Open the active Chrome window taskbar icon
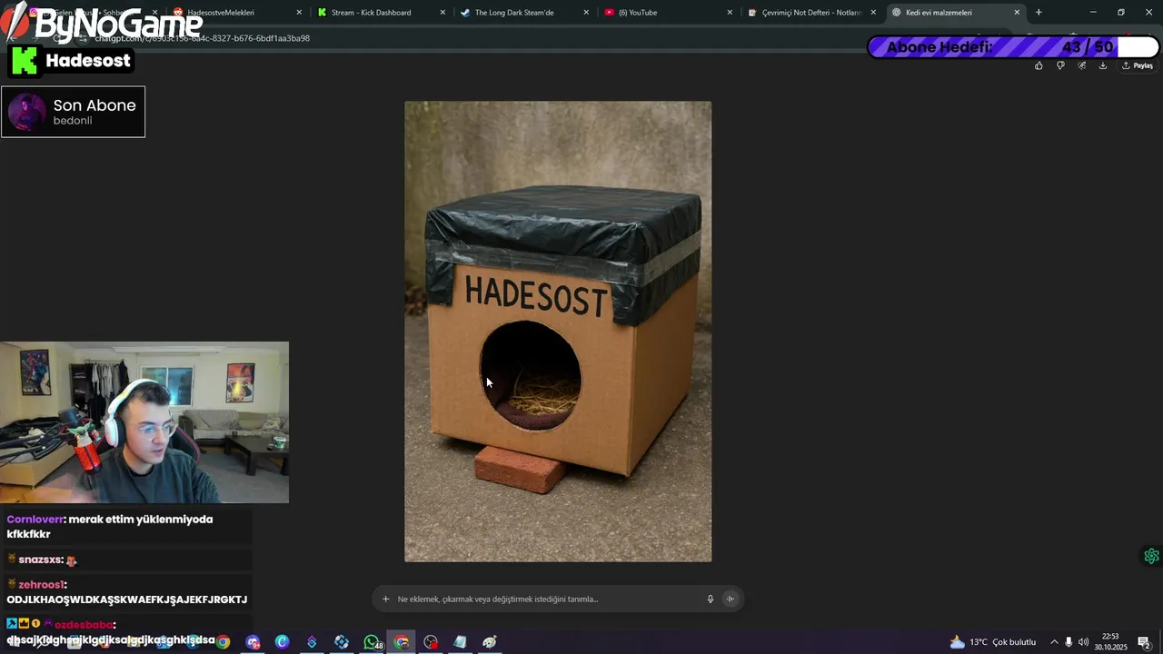The width and height of the screenshot is (1163, 654). click(402, 642)
